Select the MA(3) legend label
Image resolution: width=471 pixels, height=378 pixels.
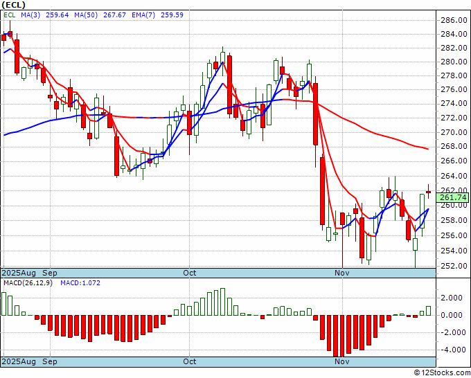[30, 15]
